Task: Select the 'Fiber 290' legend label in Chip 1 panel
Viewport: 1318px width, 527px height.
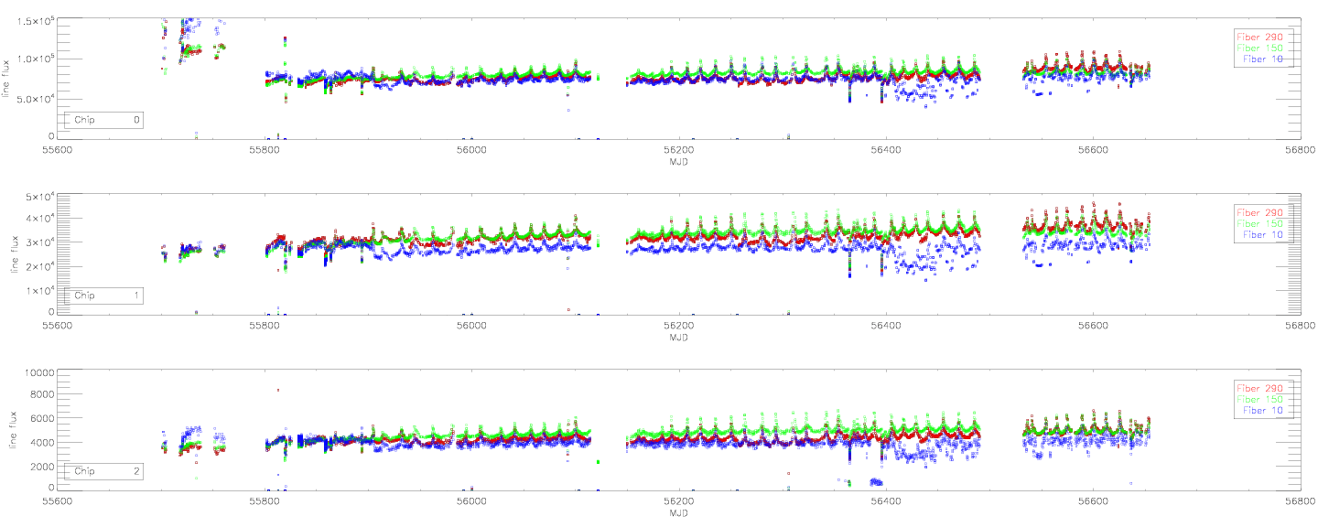Action: tap(1259, 212)
